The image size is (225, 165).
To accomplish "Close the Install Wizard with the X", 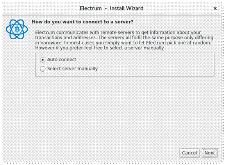I will coord(215,9).
